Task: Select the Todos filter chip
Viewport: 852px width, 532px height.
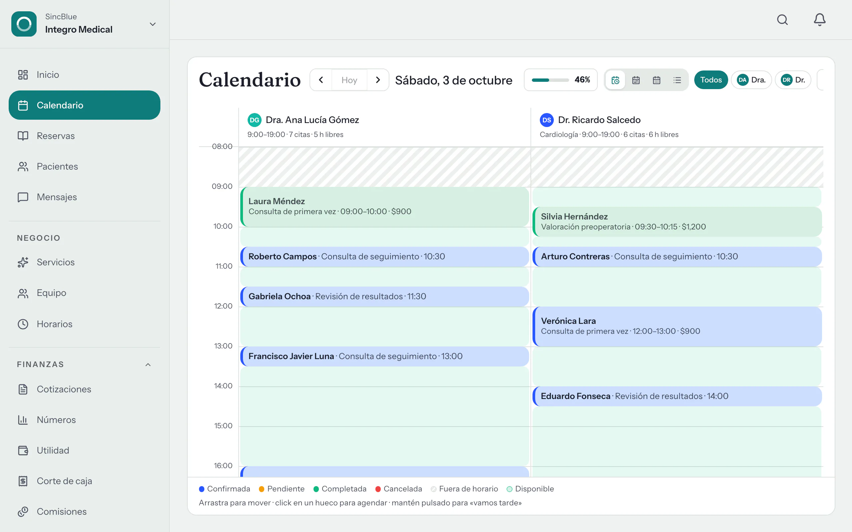Action: point(711,80)
